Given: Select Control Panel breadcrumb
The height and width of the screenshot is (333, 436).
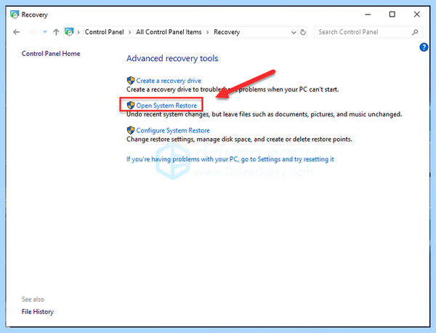Looking at the screenshot, I should (104, 32).
